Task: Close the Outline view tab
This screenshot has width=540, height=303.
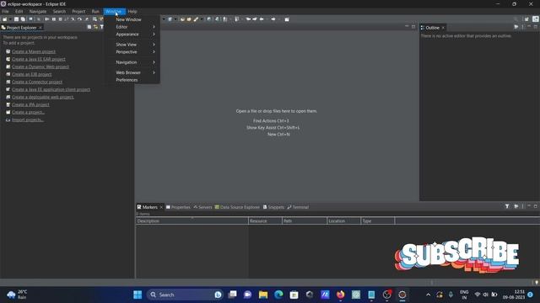Action: 443,28
